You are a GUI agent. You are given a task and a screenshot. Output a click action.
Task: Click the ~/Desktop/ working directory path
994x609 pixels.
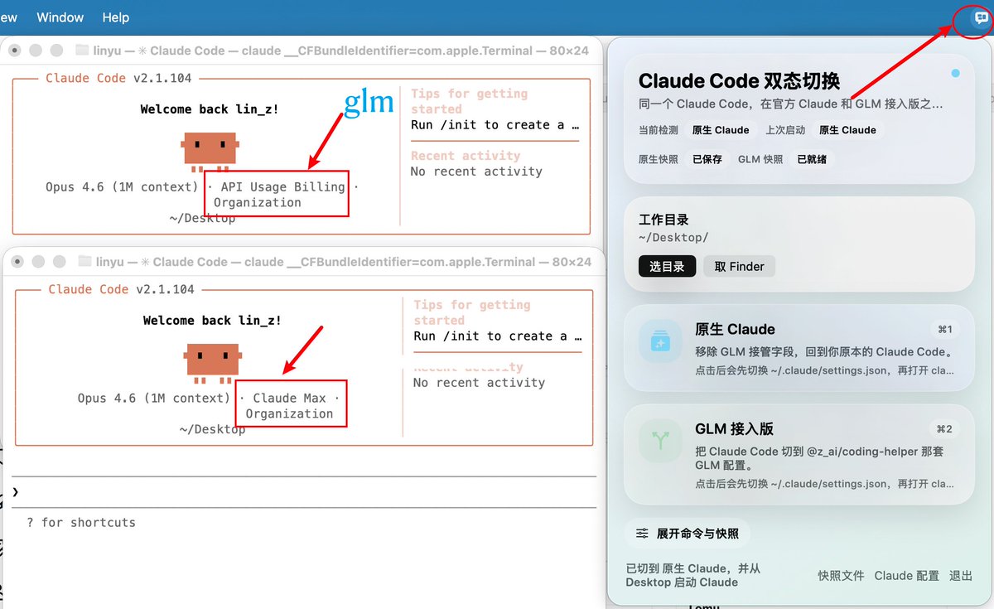pyautogui.click(x=673, y=237)
